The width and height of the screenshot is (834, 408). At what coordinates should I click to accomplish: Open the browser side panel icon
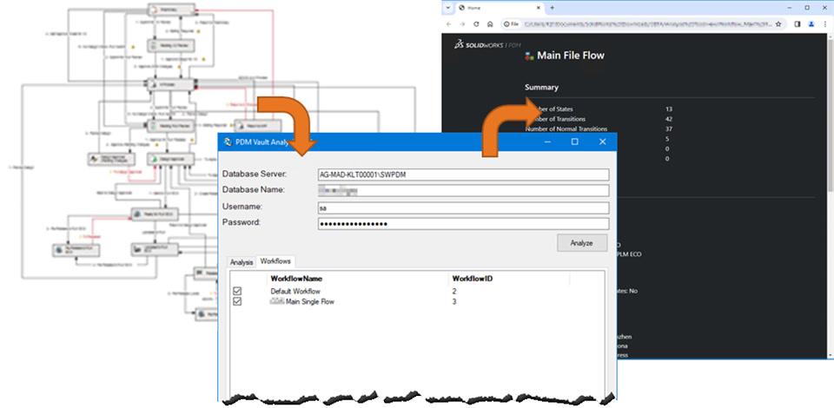click(798, 24)
